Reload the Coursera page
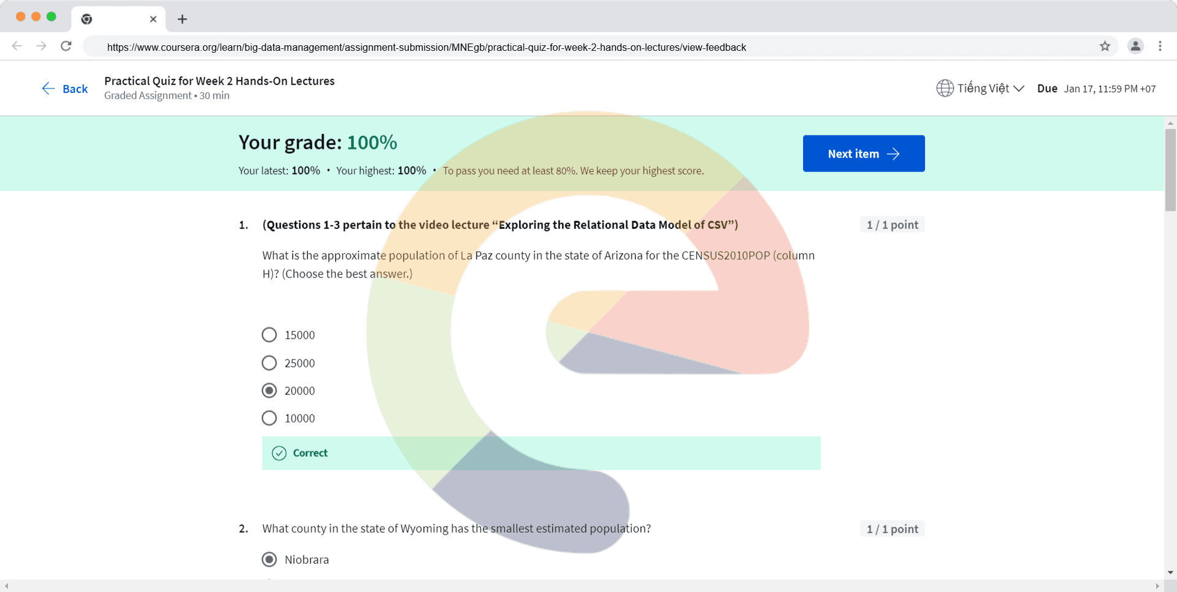 (66, 46)
